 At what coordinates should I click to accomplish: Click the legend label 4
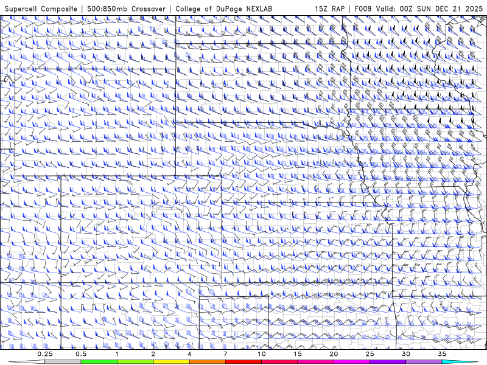click(189, 354)
